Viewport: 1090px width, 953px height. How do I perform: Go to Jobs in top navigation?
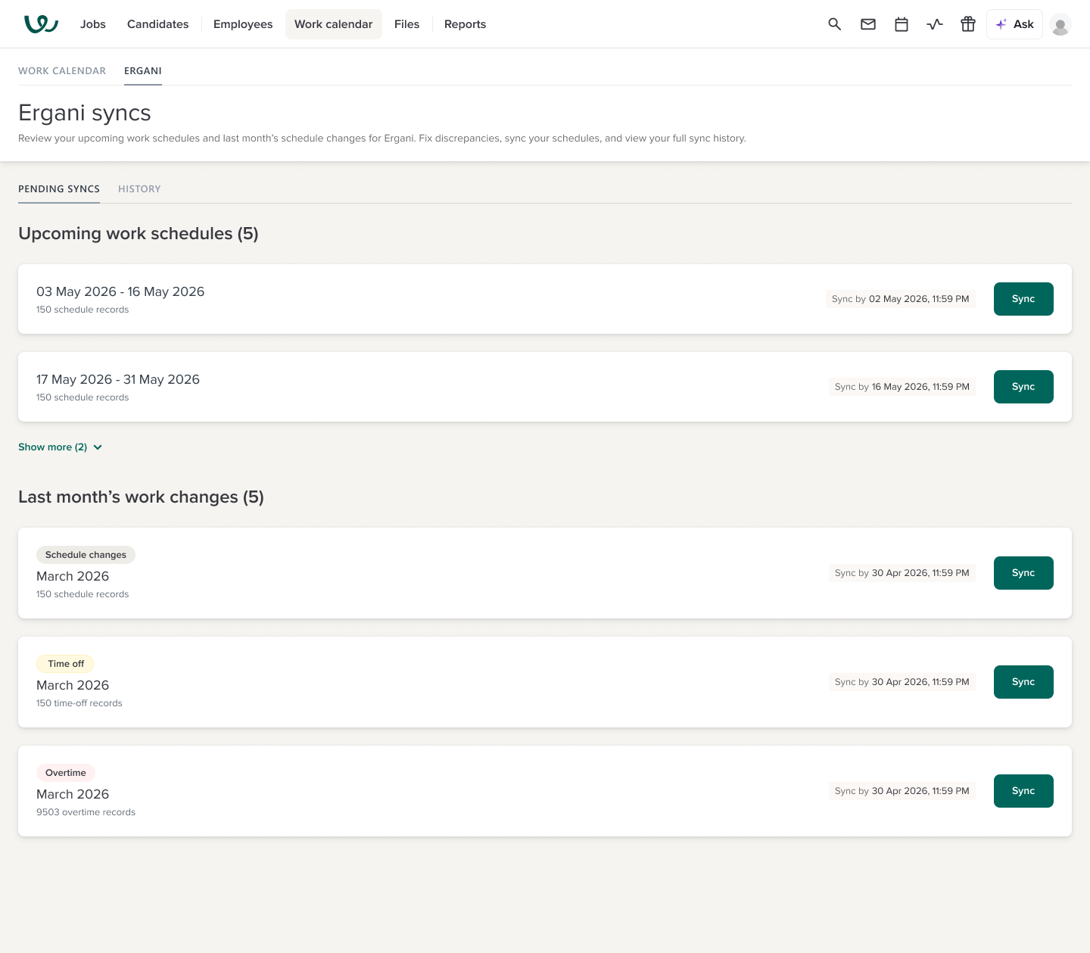93,24
